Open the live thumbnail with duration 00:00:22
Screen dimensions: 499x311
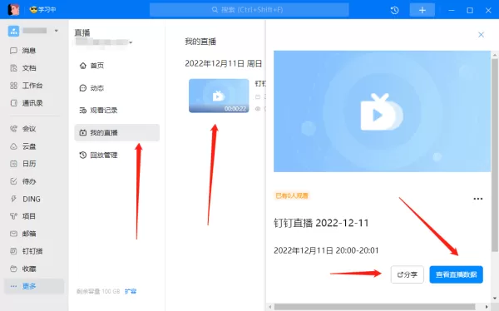219,96
